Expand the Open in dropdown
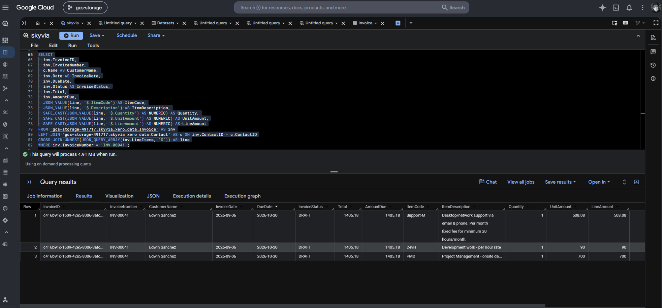Screen dimensions: 662x308 pyautogui.click(x=599, y=182)
